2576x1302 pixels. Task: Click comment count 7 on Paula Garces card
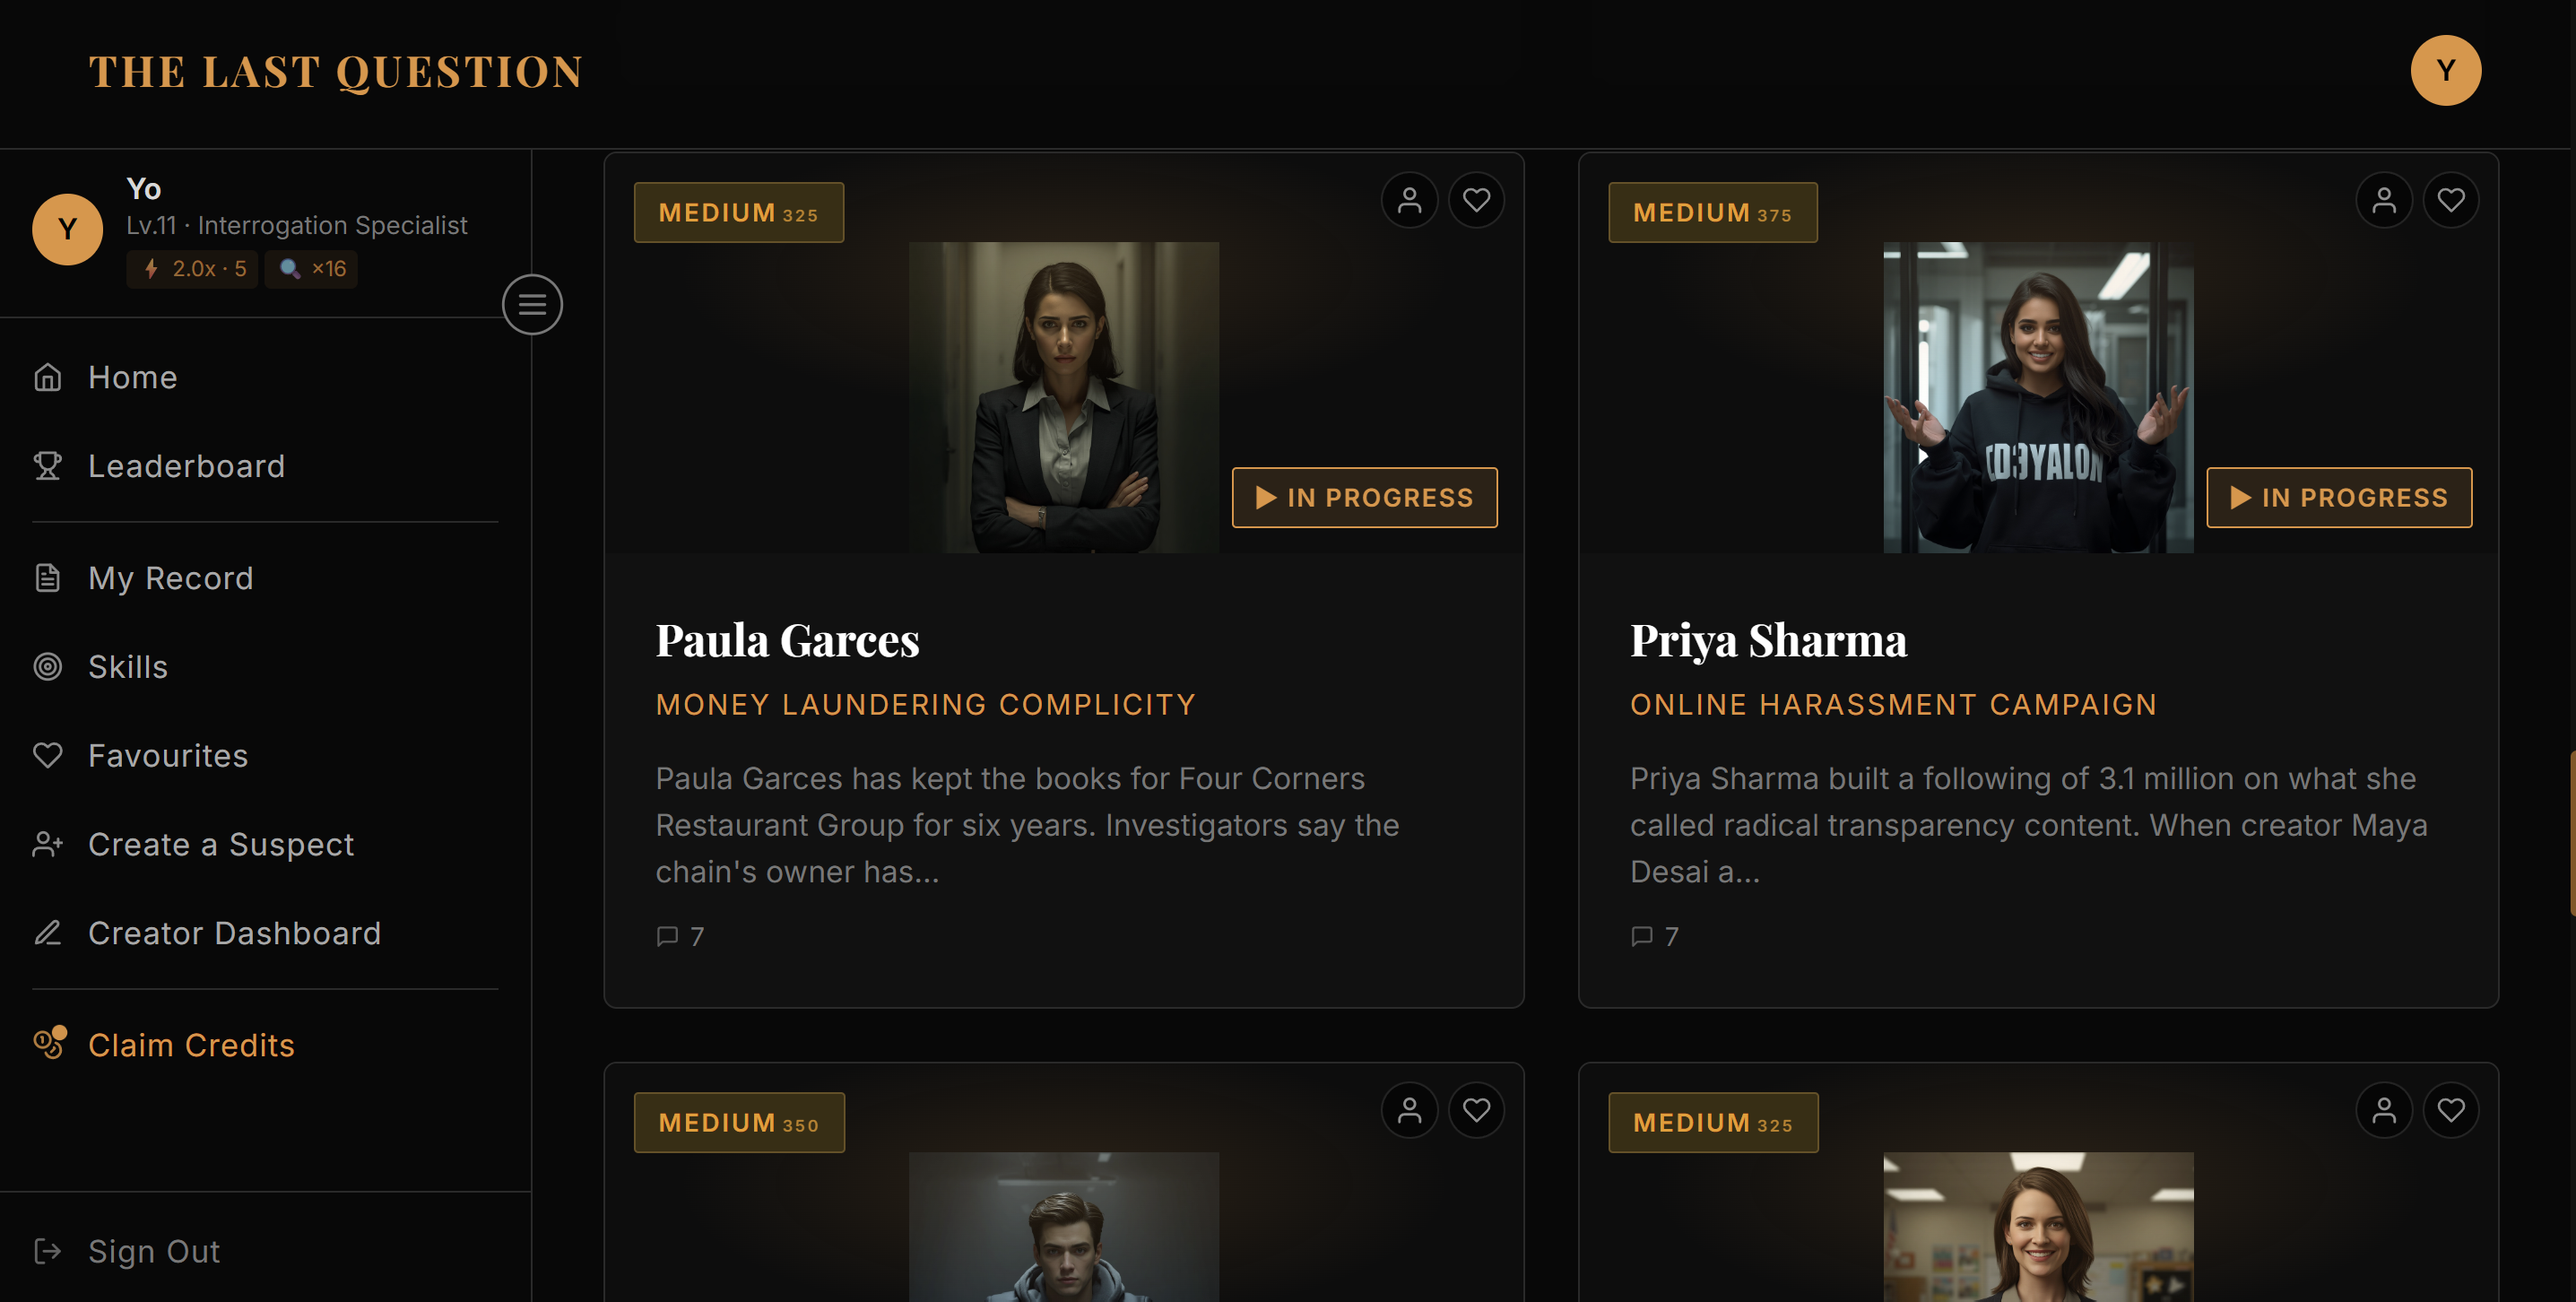pyautogui.click(x=697, y=936)
